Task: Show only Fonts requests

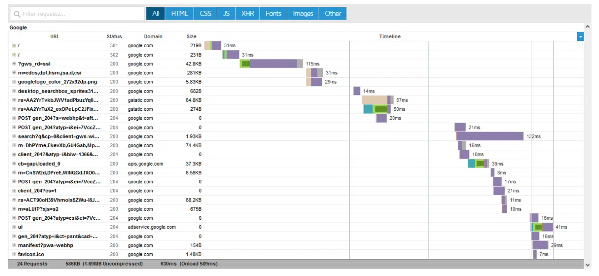Action: (274, 14)
